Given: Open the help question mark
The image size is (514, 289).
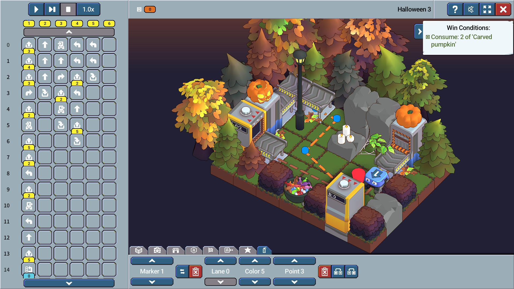Looking at the screenshot, I should click(455, 10).
